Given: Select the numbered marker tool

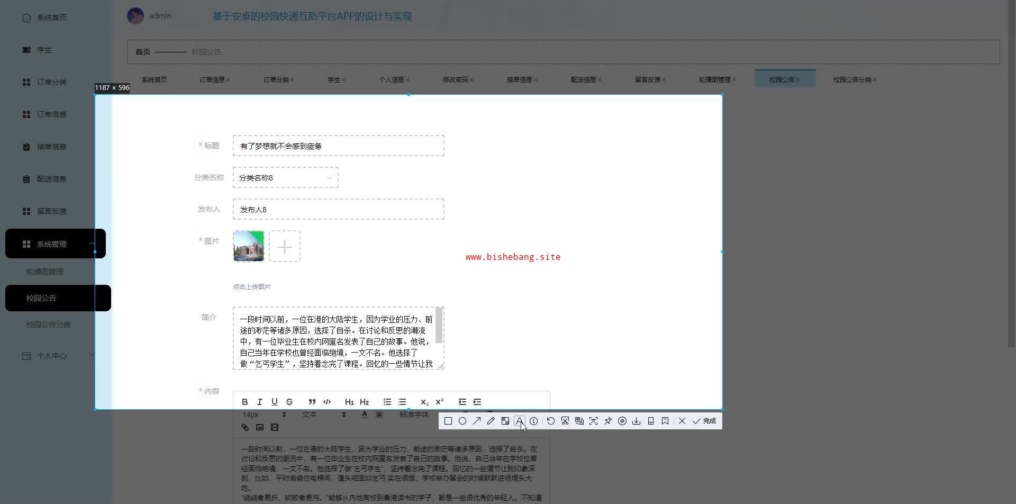Looking at the screenshot, I should click(534, 421).
